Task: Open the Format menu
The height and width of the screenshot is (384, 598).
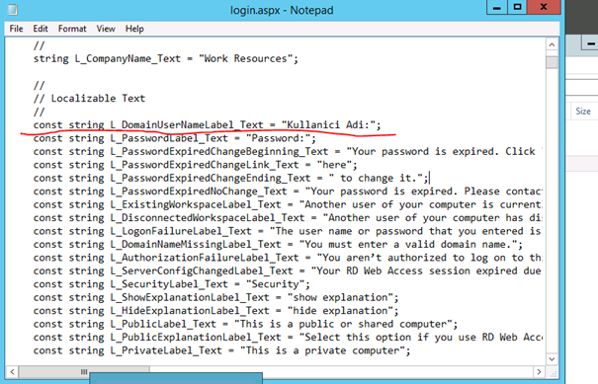Action: pyautogui.click(x=72, y=29)
